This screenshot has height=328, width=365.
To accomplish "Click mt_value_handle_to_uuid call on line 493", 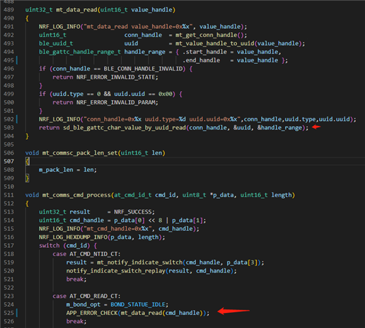I will click(x=215, y=44).
